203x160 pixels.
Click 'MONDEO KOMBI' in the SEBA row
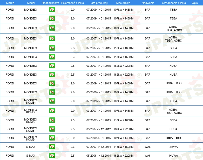pyautogui.click(x=31, y=121)
